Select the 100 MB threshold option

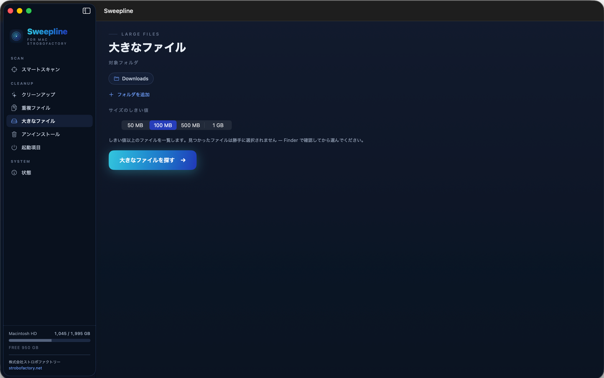163,125
